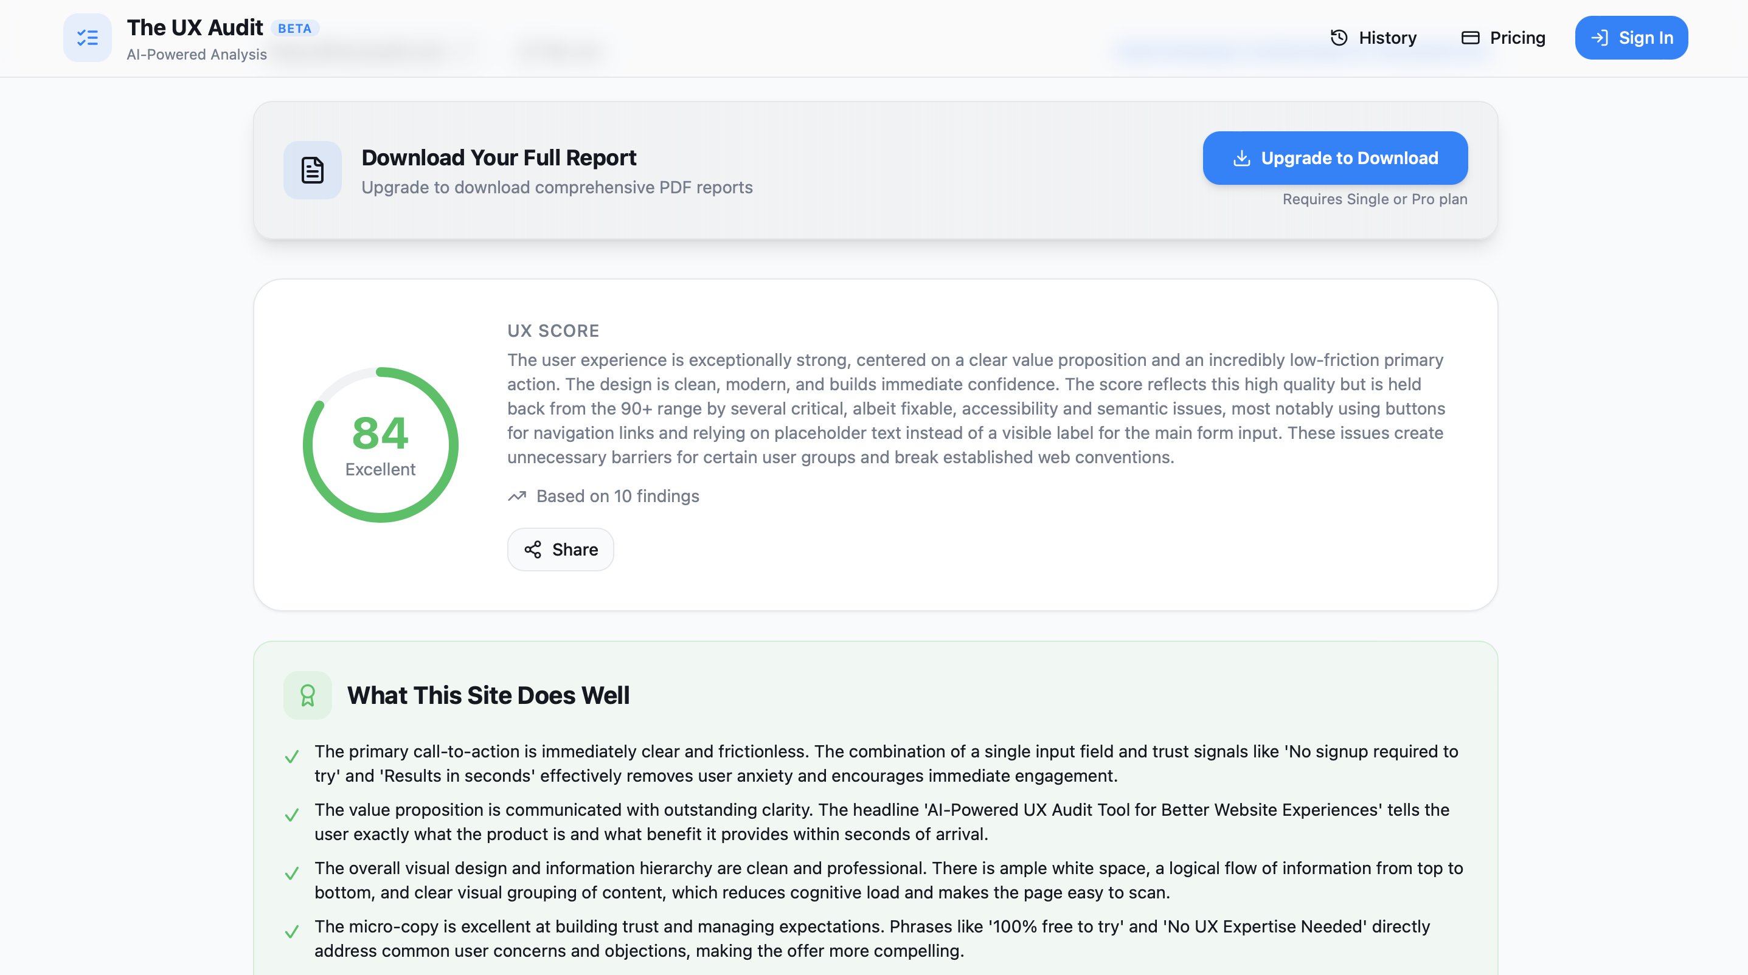Click the download icon inside Upgrade to Download

click(x=1243, y=157)
